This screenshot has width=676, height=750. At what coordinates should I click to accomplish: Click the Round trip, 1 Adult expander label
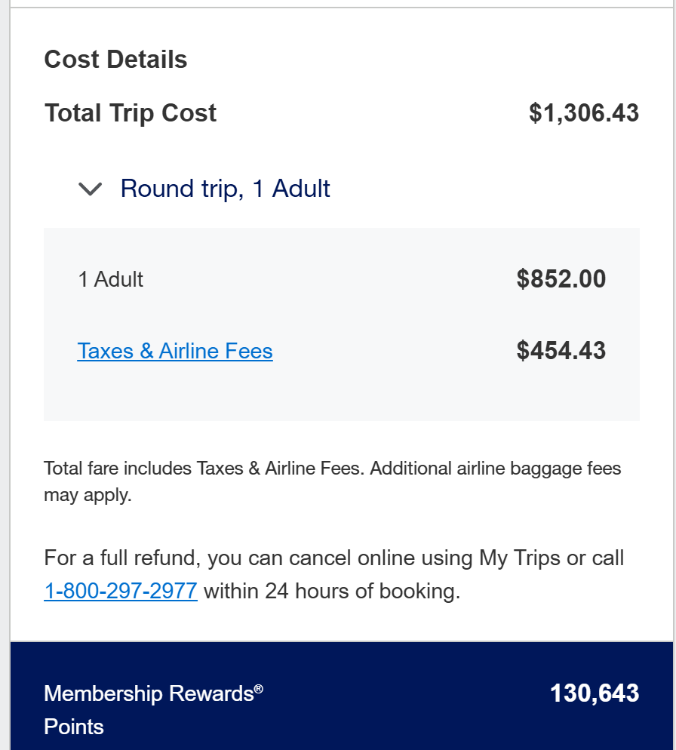point(225,189)
